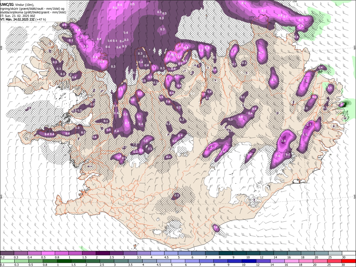Click the '2.1' snowfall value on the map
This screenshot has height=267, width=356.
coord(309,125)
